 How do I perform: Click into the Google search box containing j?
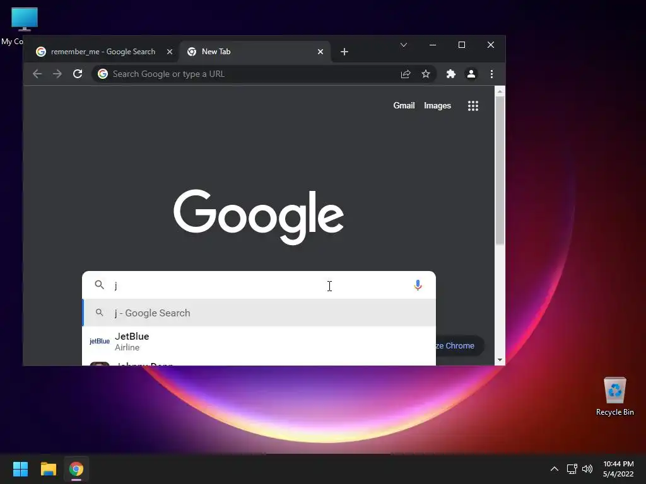pyautogui.click(x=259, y=285)
